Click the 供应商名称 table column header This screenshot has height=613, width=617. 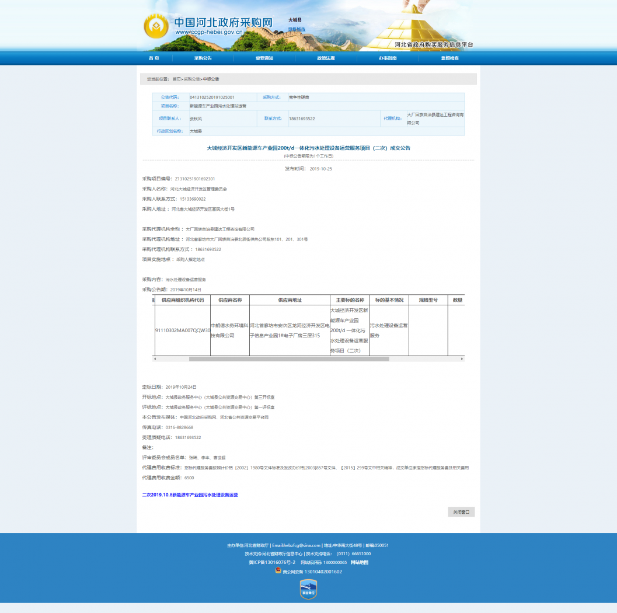pos(230,300)
